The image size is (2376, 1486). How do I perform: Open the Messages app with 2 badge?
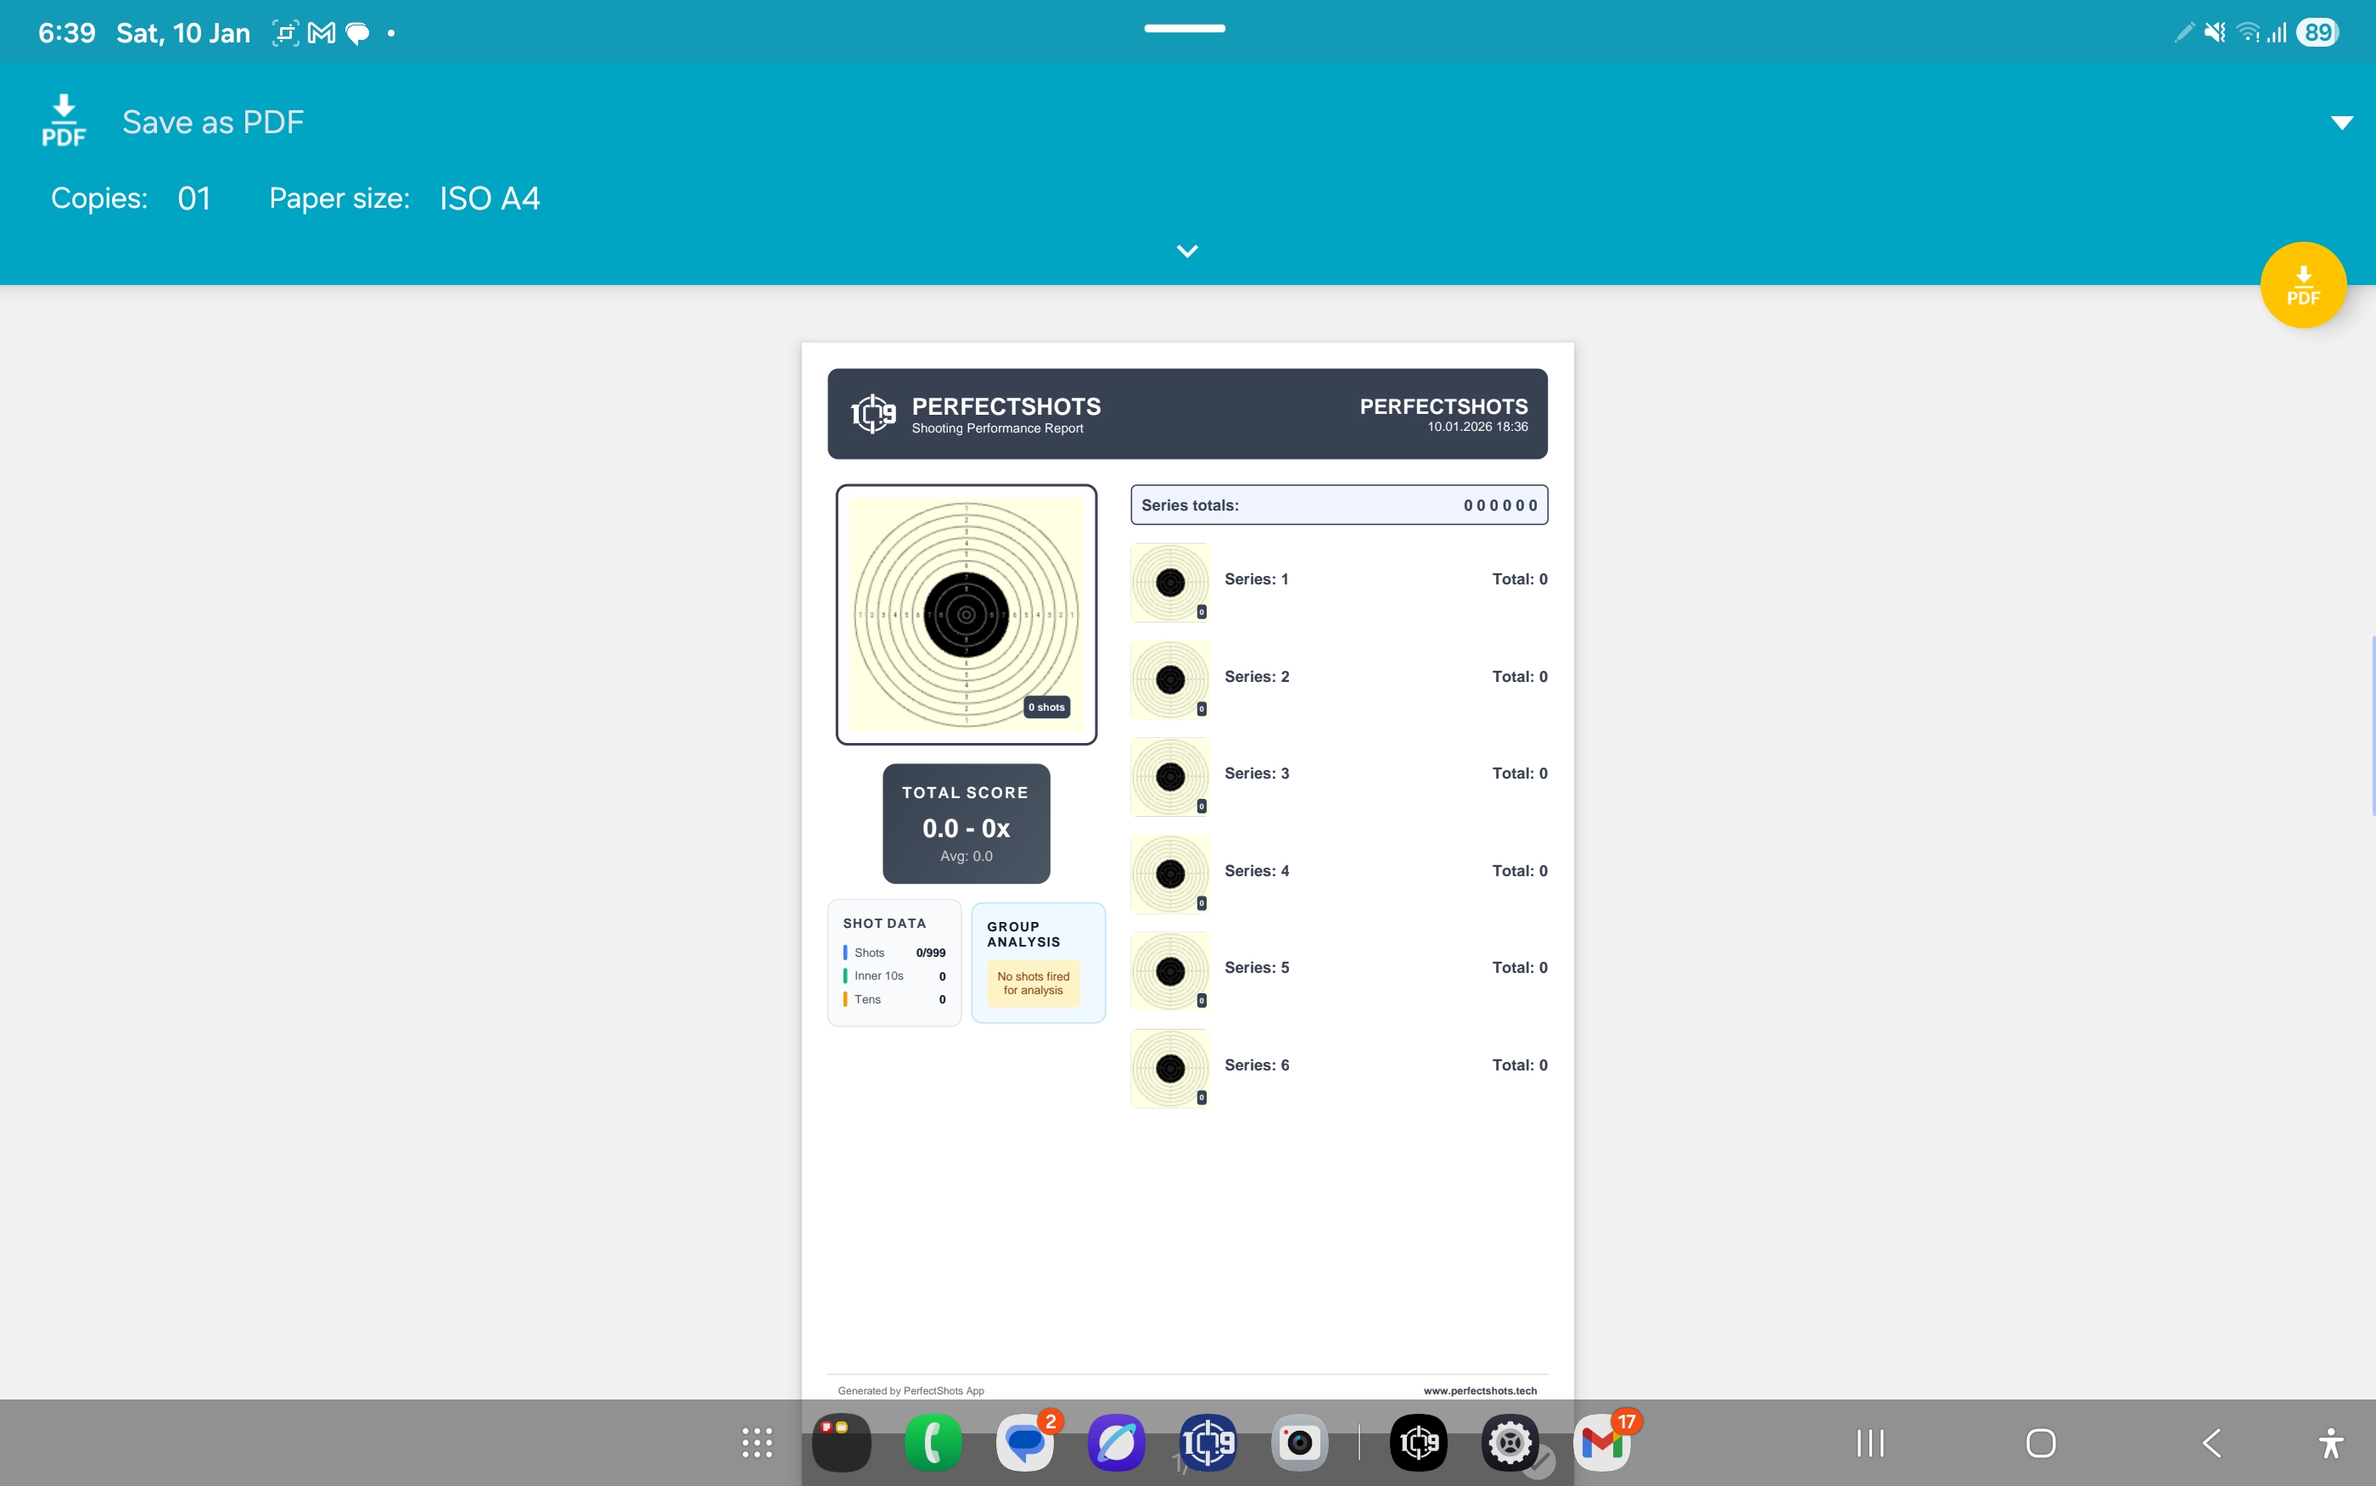1024,1443
